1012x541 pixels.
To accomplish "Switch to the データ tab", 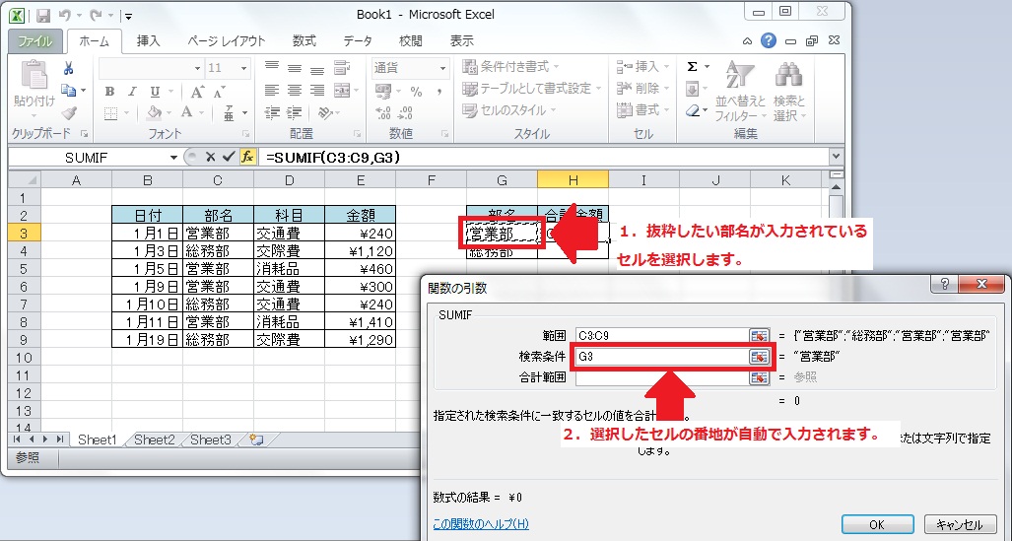I will pos(358,41).
